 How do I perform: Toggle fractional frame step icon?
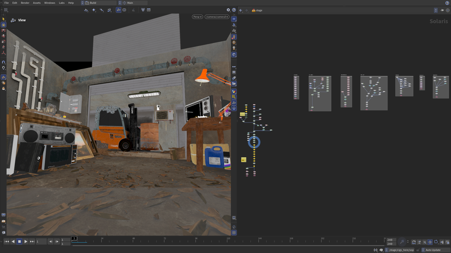[x=424, y=242]
